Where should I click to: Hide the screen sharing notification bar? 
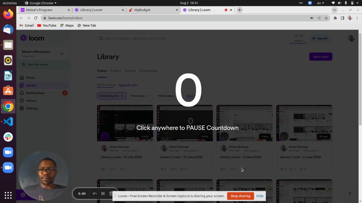pyautogui.click(x=260, y=196)
